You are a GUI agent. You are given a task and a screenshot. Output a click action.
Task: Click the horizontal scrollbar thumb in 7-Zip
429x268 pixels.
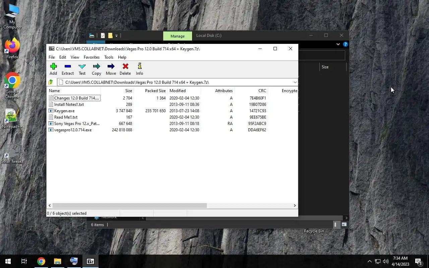point(130,205)
